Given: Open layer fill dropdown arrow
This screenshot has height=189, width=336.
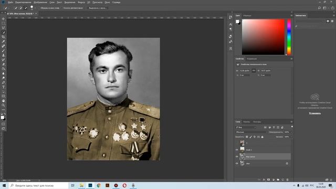Looking at the screenshot, I should tap(291, 136).
